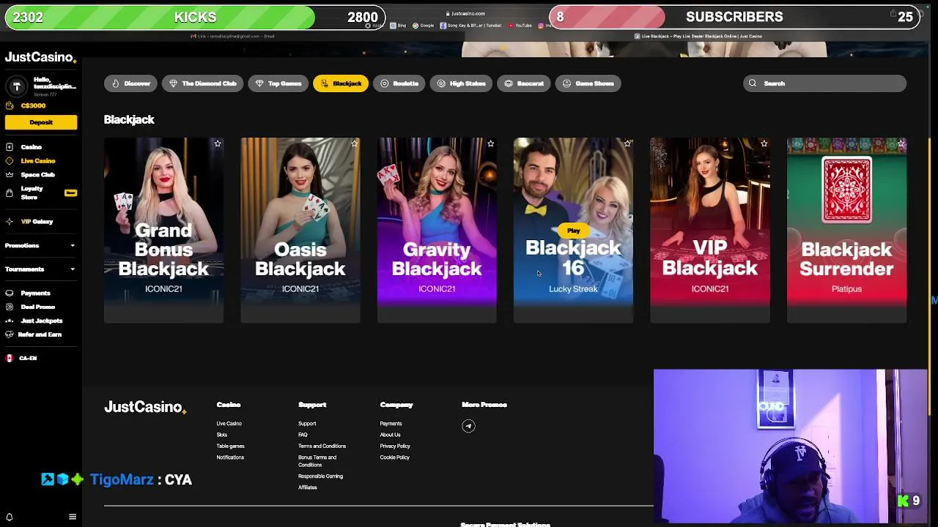Open the Gravity Blackjack game card

[437, 230]
